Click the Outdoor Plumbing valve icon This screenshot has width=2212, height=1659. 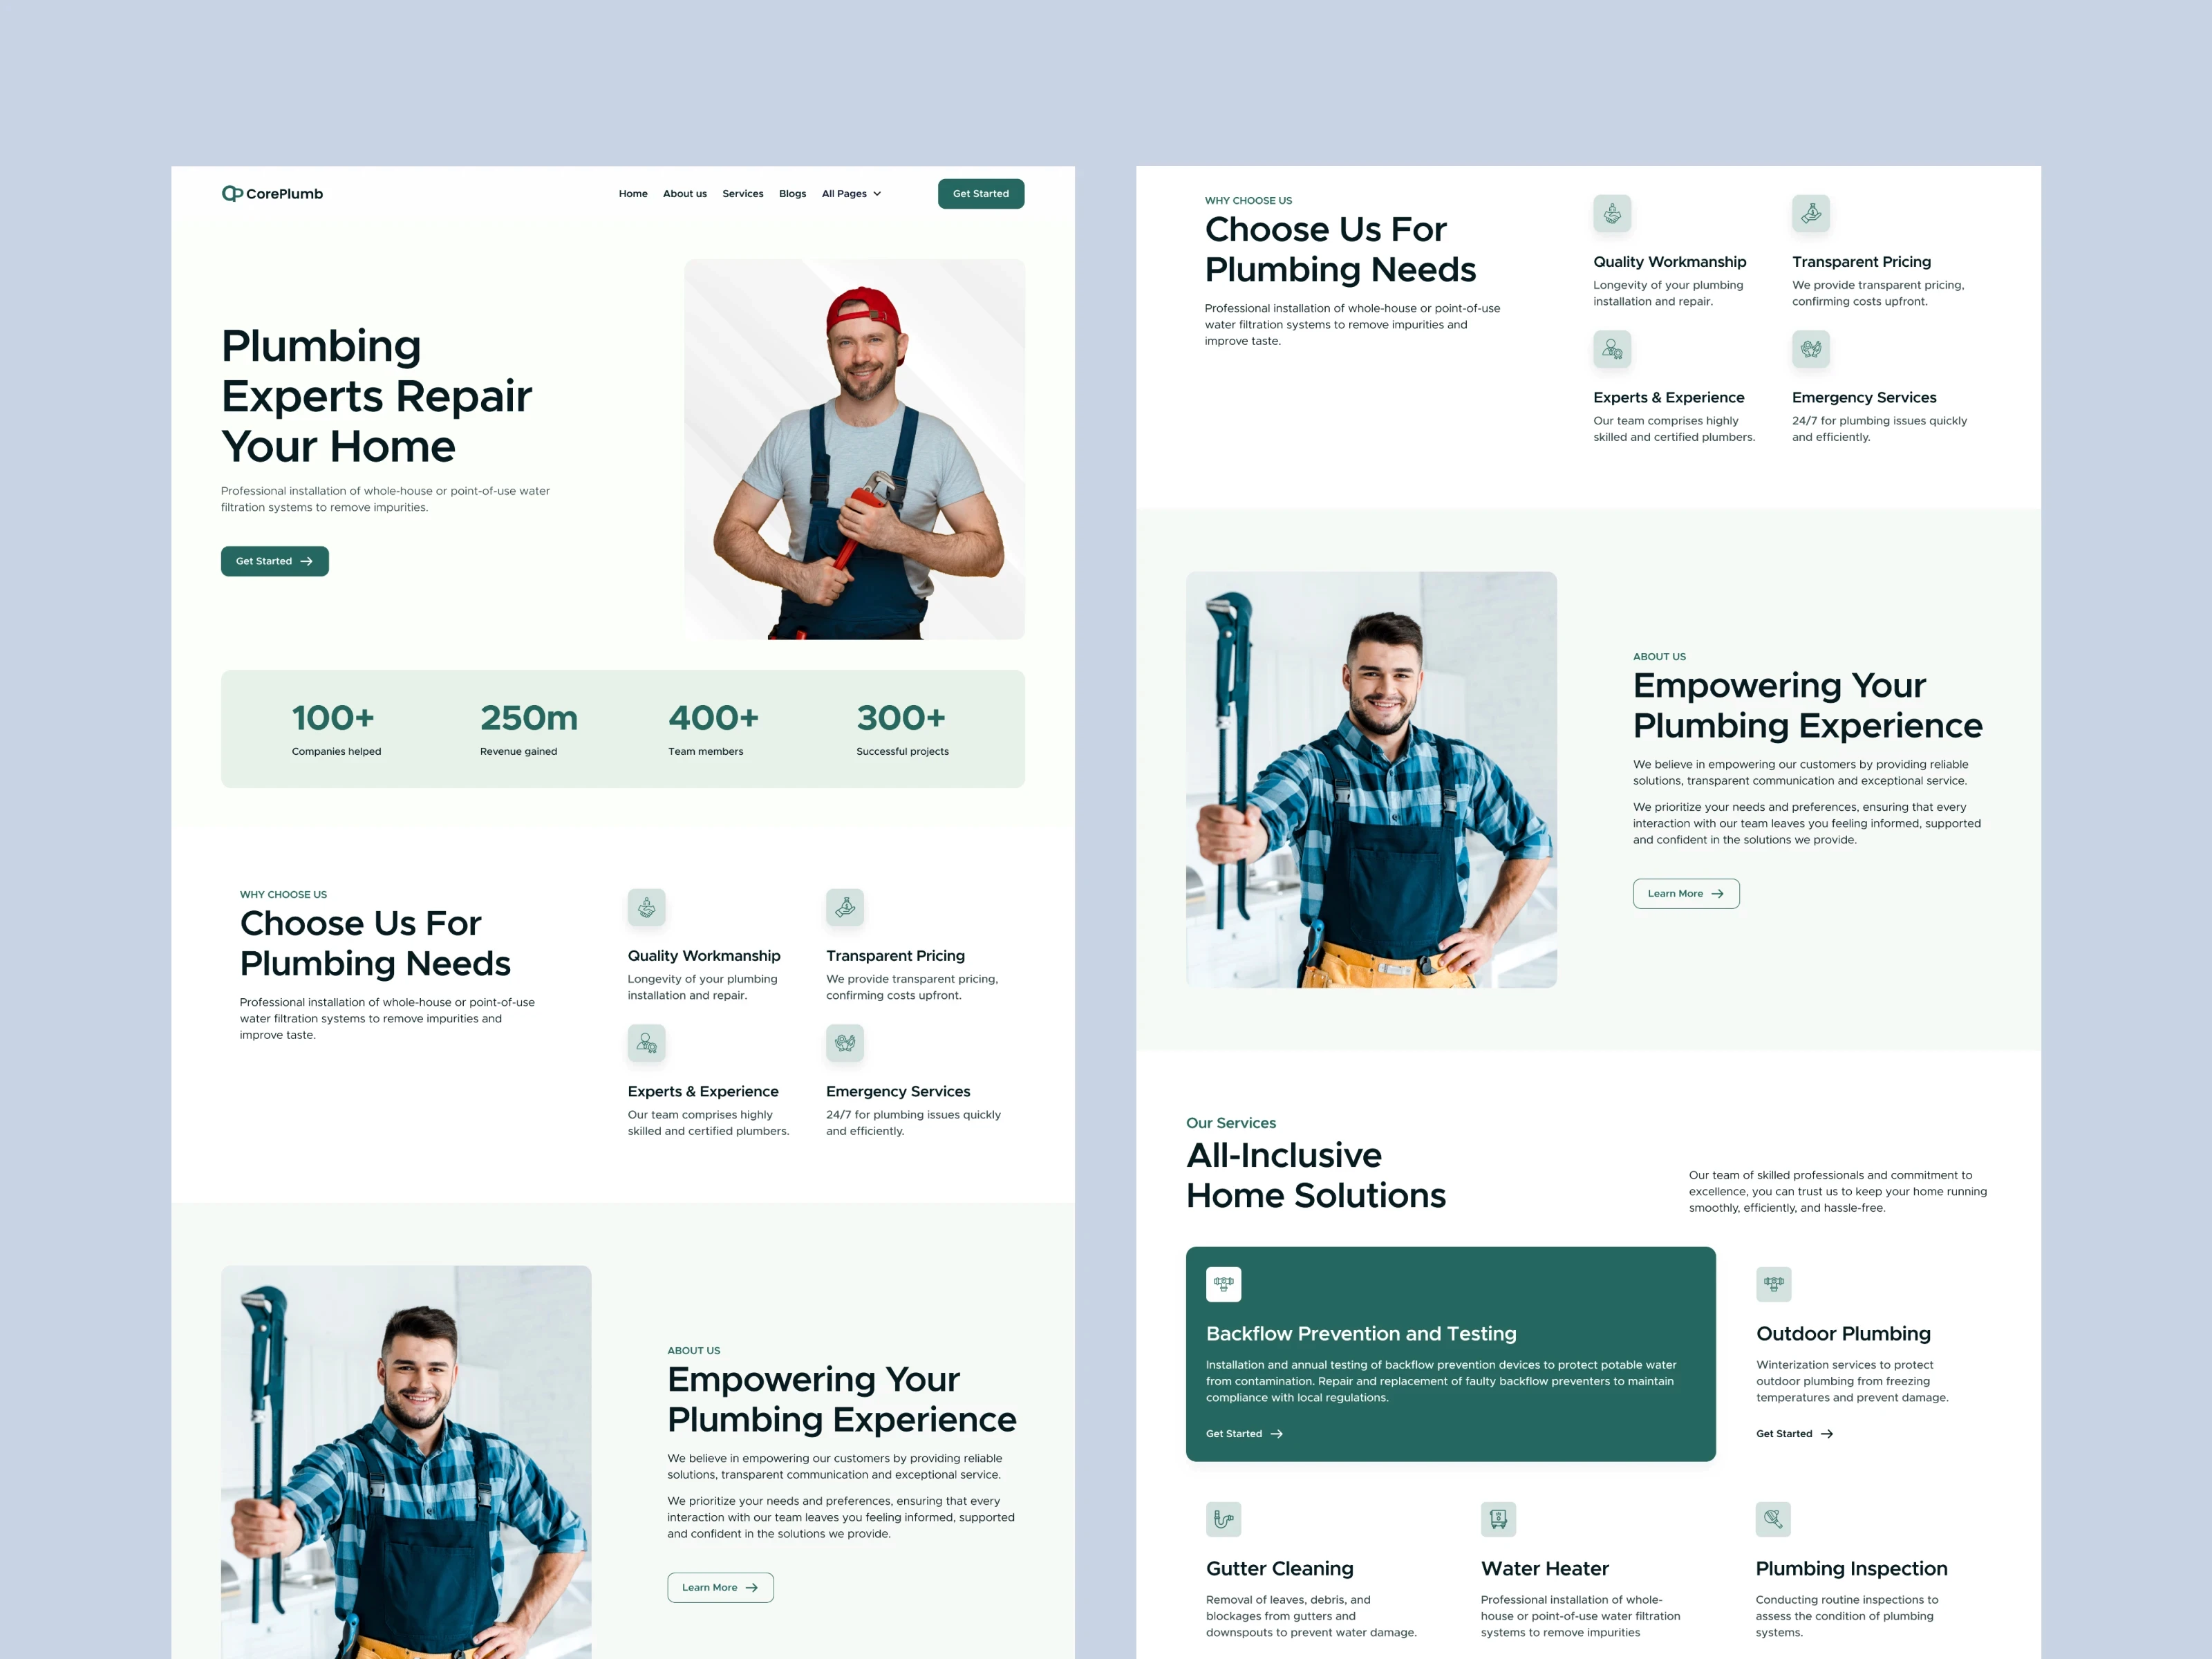(1774, 1284)
